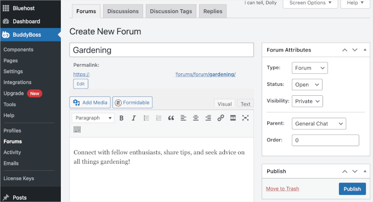The height and width of the screenshot is (202, 373).
Task: Open the Type dropdown set to Forum
Action: point(310,68)
